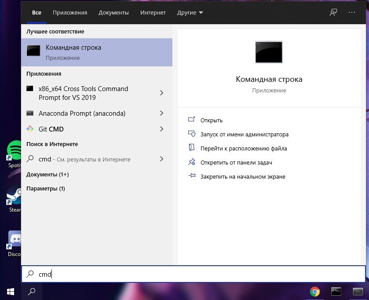This screenshot has height=300, width=369.
Task: Open the Другие filter dropdown
Action: [x=190, y=12]
